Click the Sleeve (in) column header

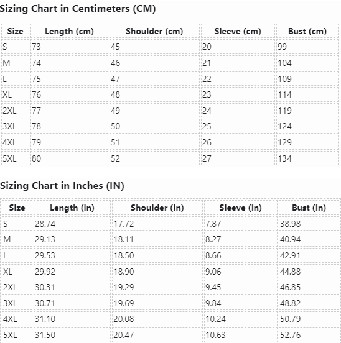point(240,208)
